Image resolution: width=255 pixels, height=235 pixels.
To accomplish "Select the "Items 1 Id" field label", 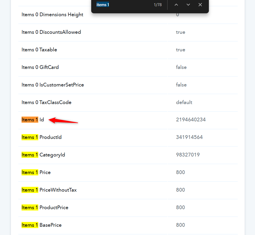I will point(33,120).
